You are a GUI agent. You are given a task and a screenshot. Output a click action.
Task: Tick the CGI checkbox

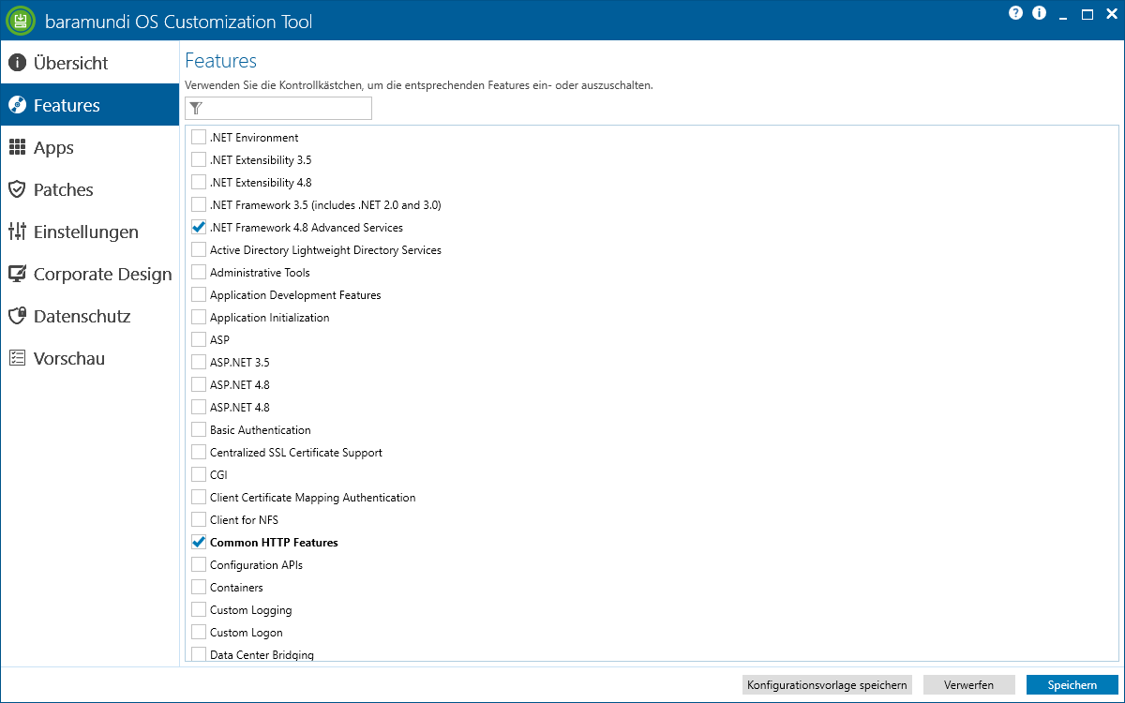click(x=199, y=474)
